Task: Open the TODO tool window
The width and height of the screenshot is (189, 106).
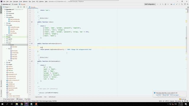Action: [27, 99]
